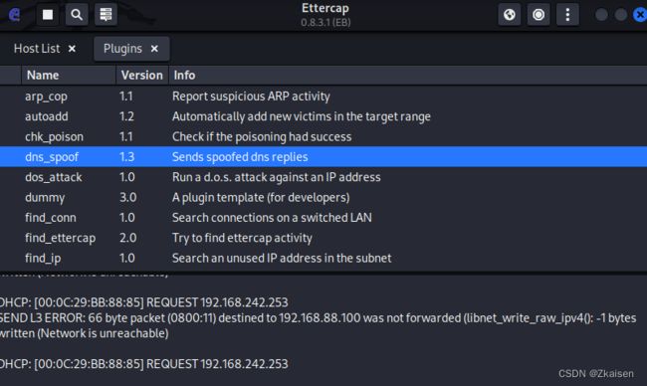Open the MITM menu globe icon
Image resolution: width=647 pixels, height=386 pixels.
click(x=510, y=15)
